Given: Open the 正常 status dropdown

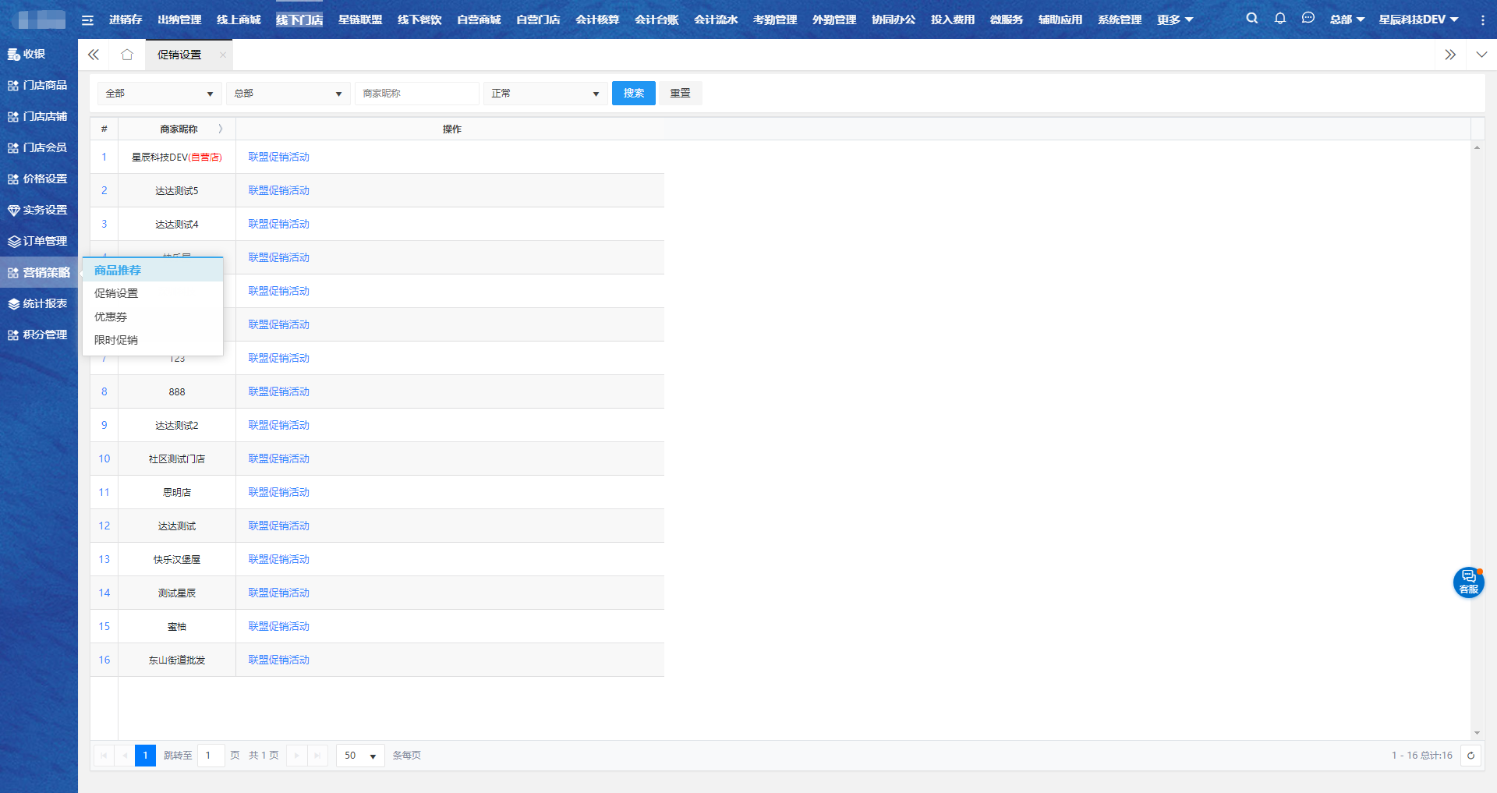Looking at the screenshot, I should point(545,94).
